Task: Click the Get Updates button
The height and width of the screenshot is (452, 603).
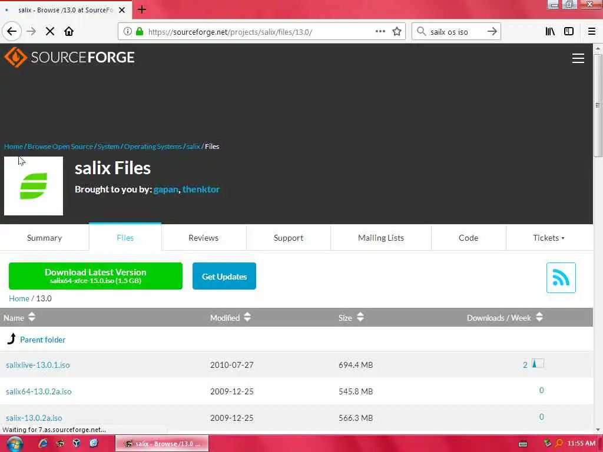Action: 224,276
